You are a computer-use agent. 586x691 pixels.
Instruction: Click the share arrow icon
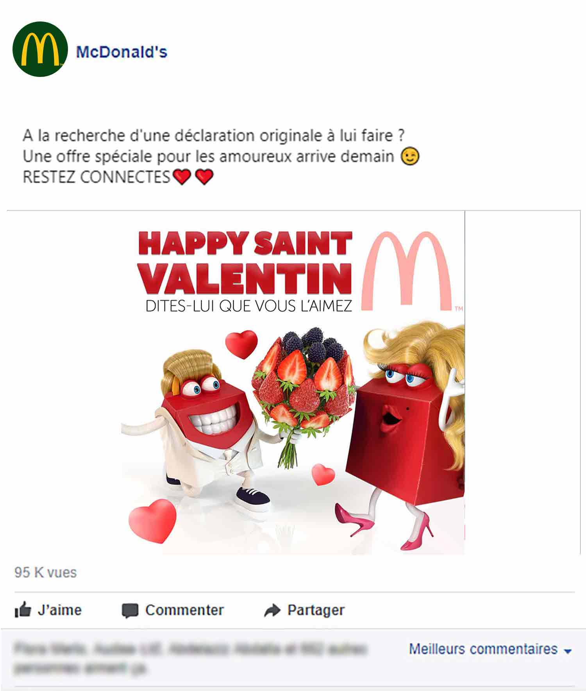coord(272,610)
